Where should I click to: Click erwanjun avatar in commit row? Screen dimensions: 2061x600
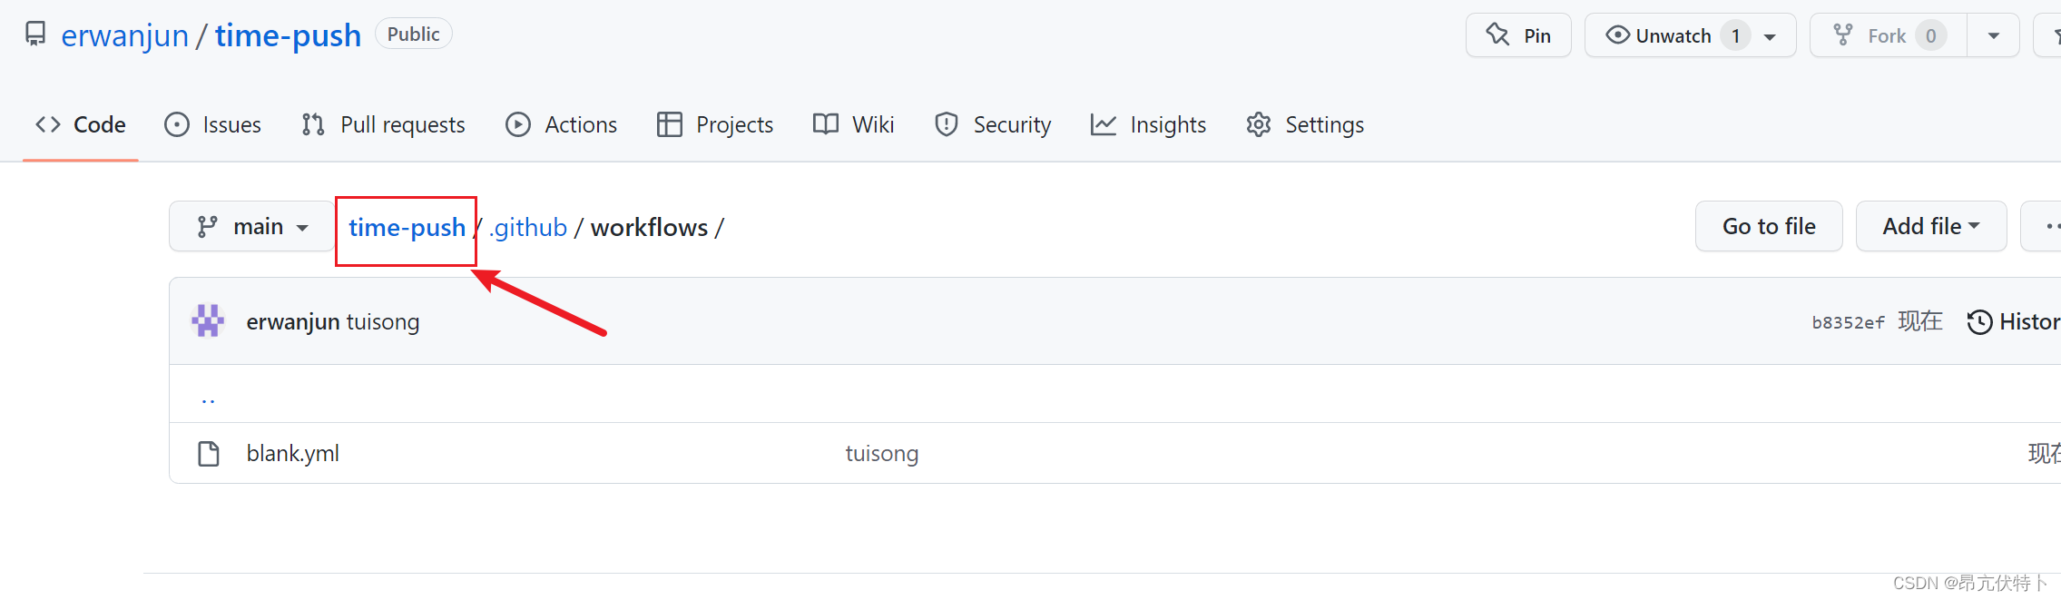point(208,320)
